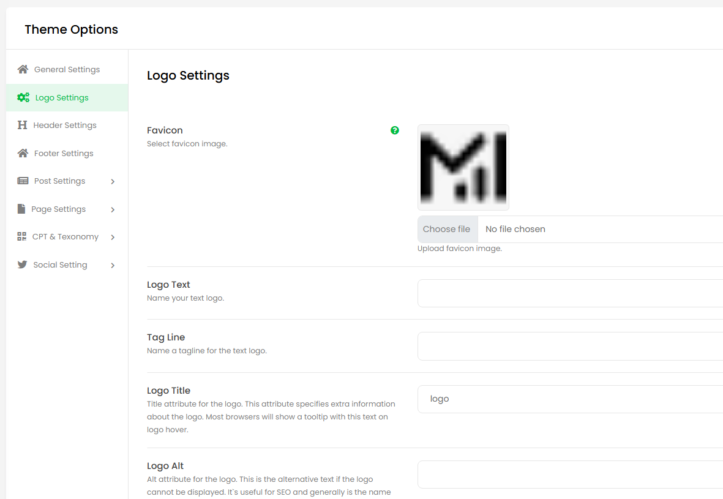Click into the Tag Line field
This screenshot has width=723, height=499.
(569, 346)
